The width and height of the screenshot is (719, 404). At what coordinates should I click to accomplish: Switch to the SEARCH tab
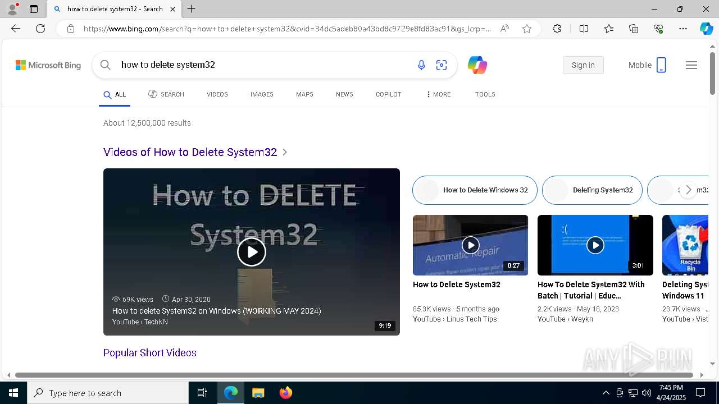pyautogui.click(x=166, y=94)
